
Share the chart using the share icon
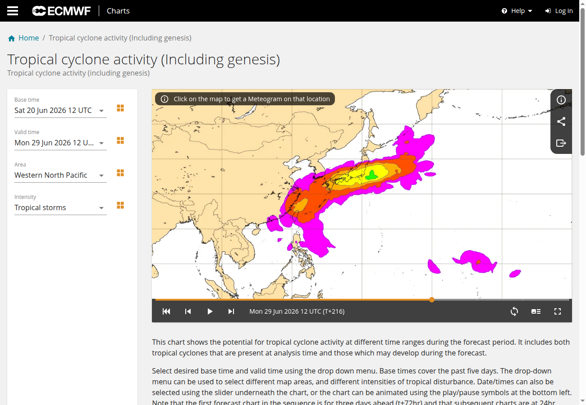[561, 121]
